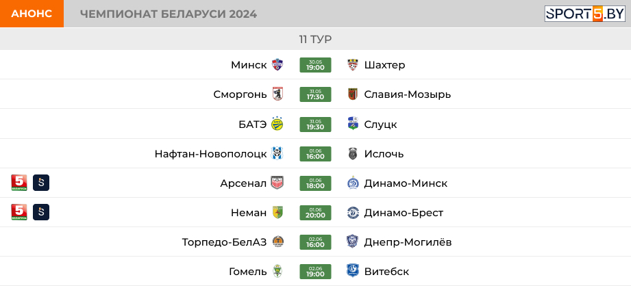Screen dimensions: 631x286
Task: Click the Славия-Мозырь team crest
Action: point(353,94)
